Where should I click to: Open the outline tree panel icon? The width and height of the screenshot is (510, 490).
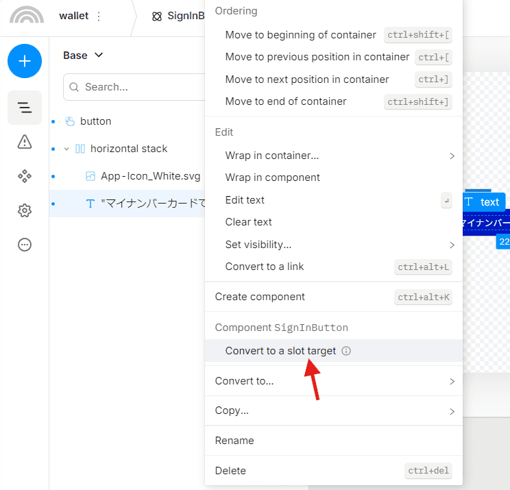click(x=25, y=108)
